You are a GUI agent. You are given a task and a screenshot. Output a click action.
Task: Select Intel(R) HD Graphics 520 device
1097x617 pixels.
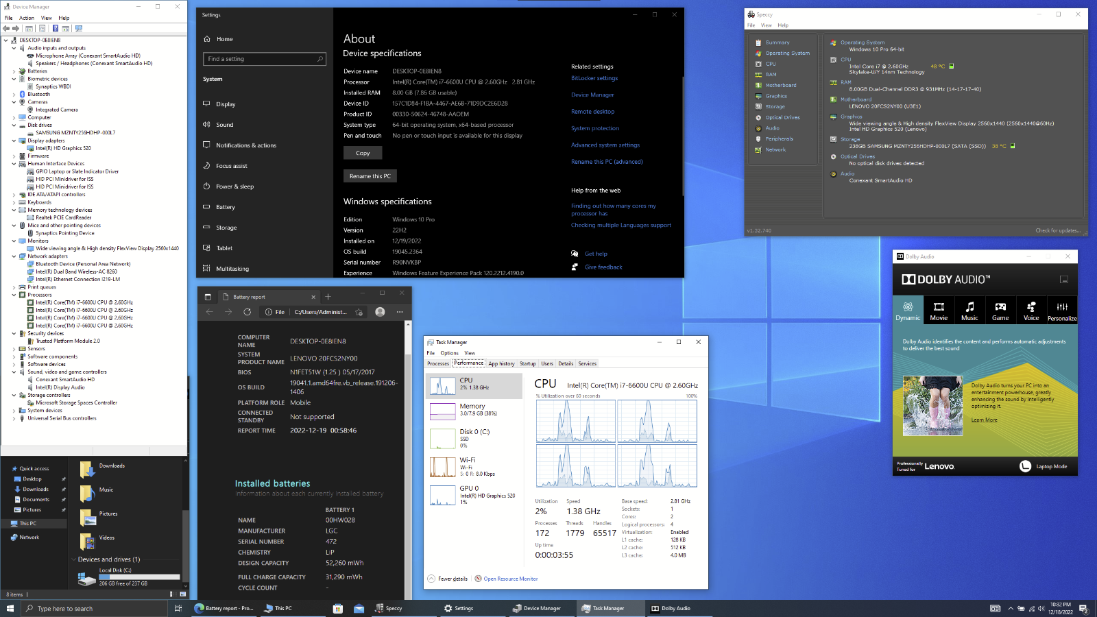click(63, 148)
